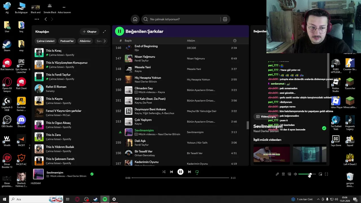Open Riot Client desktop shortcut
The width and height of the screenshot is (361, 203).
(21, 84)
